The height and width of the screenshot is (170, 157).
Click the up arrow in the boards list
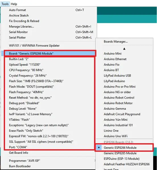pyautogui.click(x=124, y=49)
